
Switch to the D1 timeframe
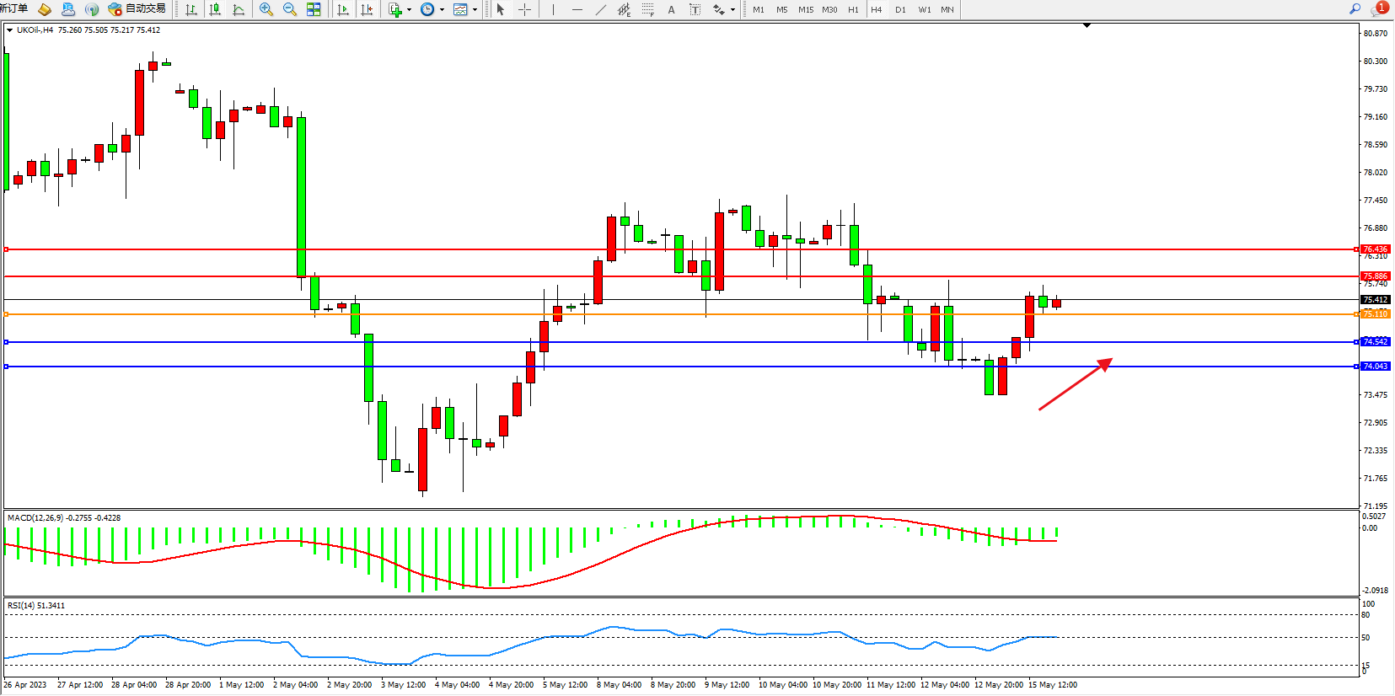click(x=900, y=9)
